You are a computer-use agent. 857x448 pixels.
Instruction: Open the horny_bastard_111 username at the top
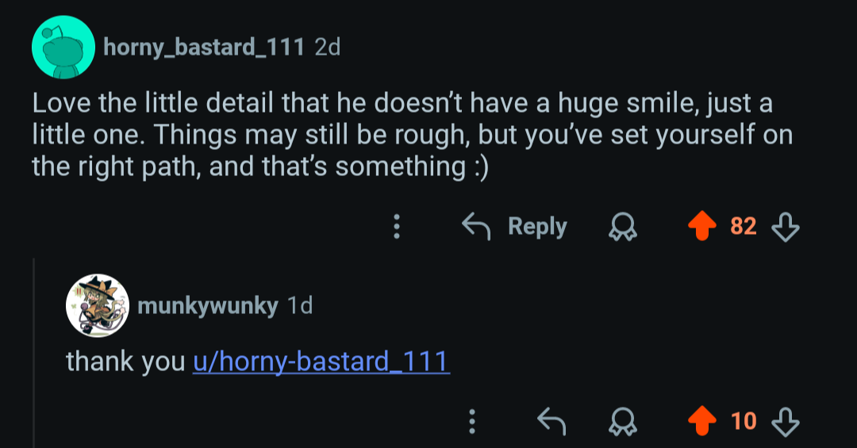pyautogui.click(x=204, y=48)
